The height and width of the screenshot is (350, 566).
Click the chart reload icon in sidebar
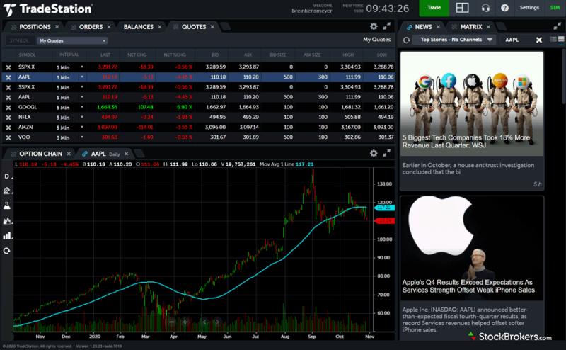[x=6, y=251]
